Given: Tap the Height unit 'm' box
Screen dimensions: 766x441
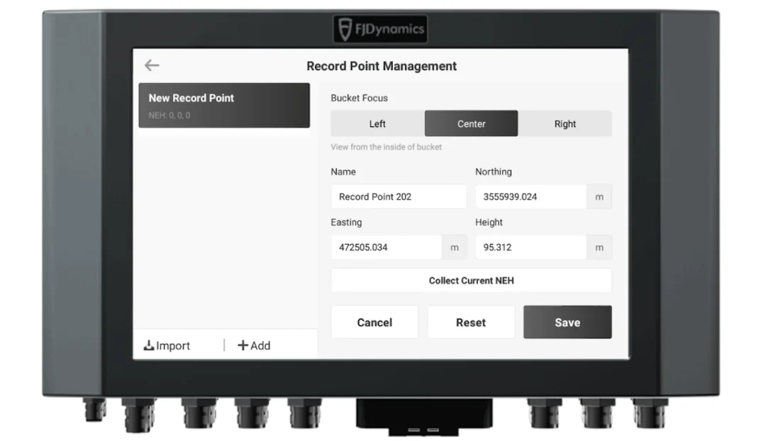Looking at the screenshot, I should pyautogui.click(x=599, y=247).
